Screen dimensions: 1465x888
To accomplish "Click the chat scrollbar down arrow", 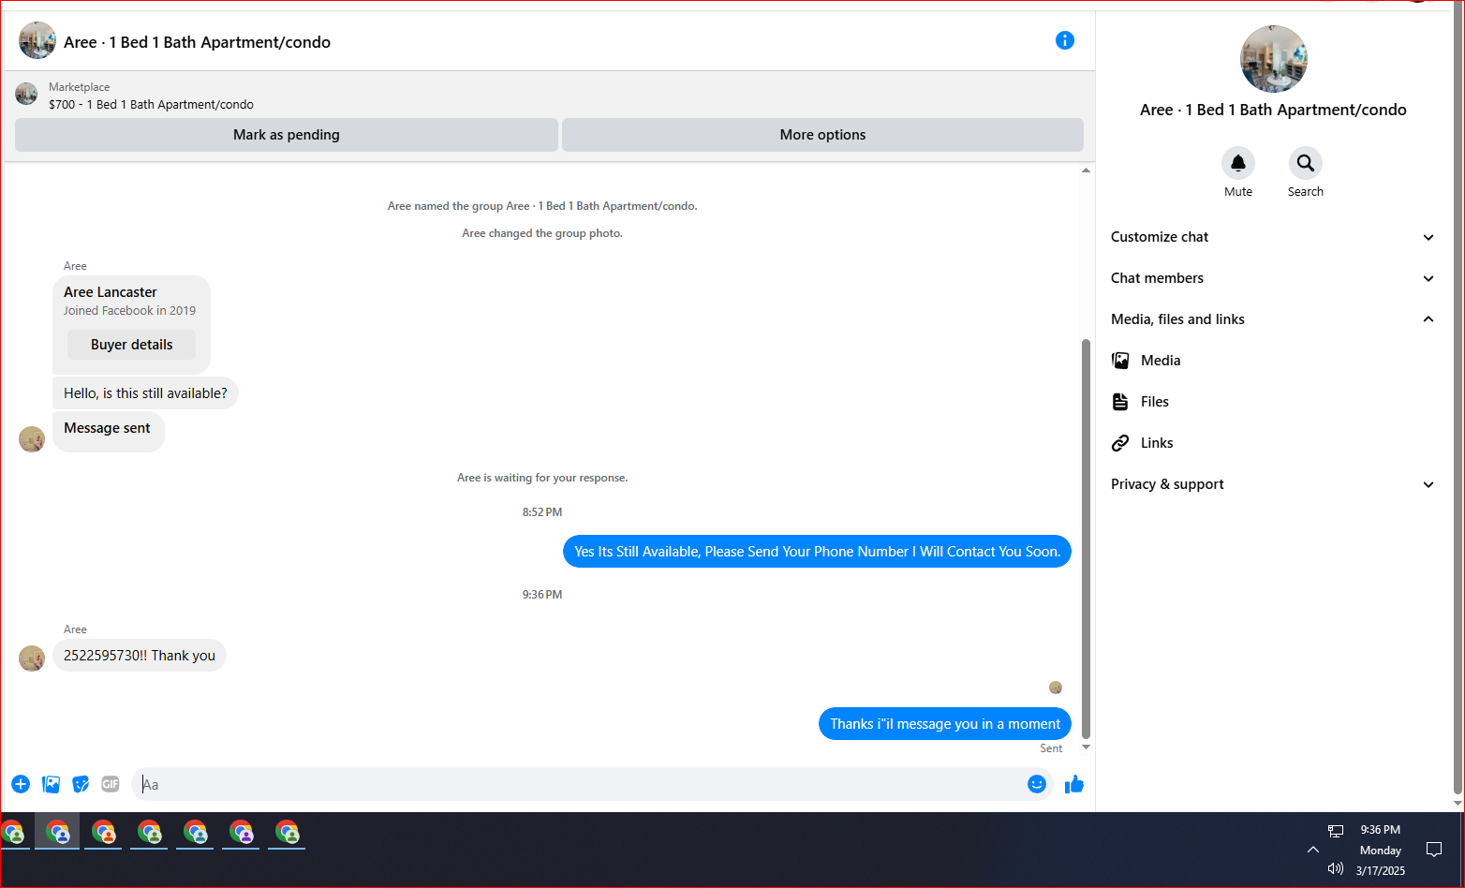I will point(1086,747).
